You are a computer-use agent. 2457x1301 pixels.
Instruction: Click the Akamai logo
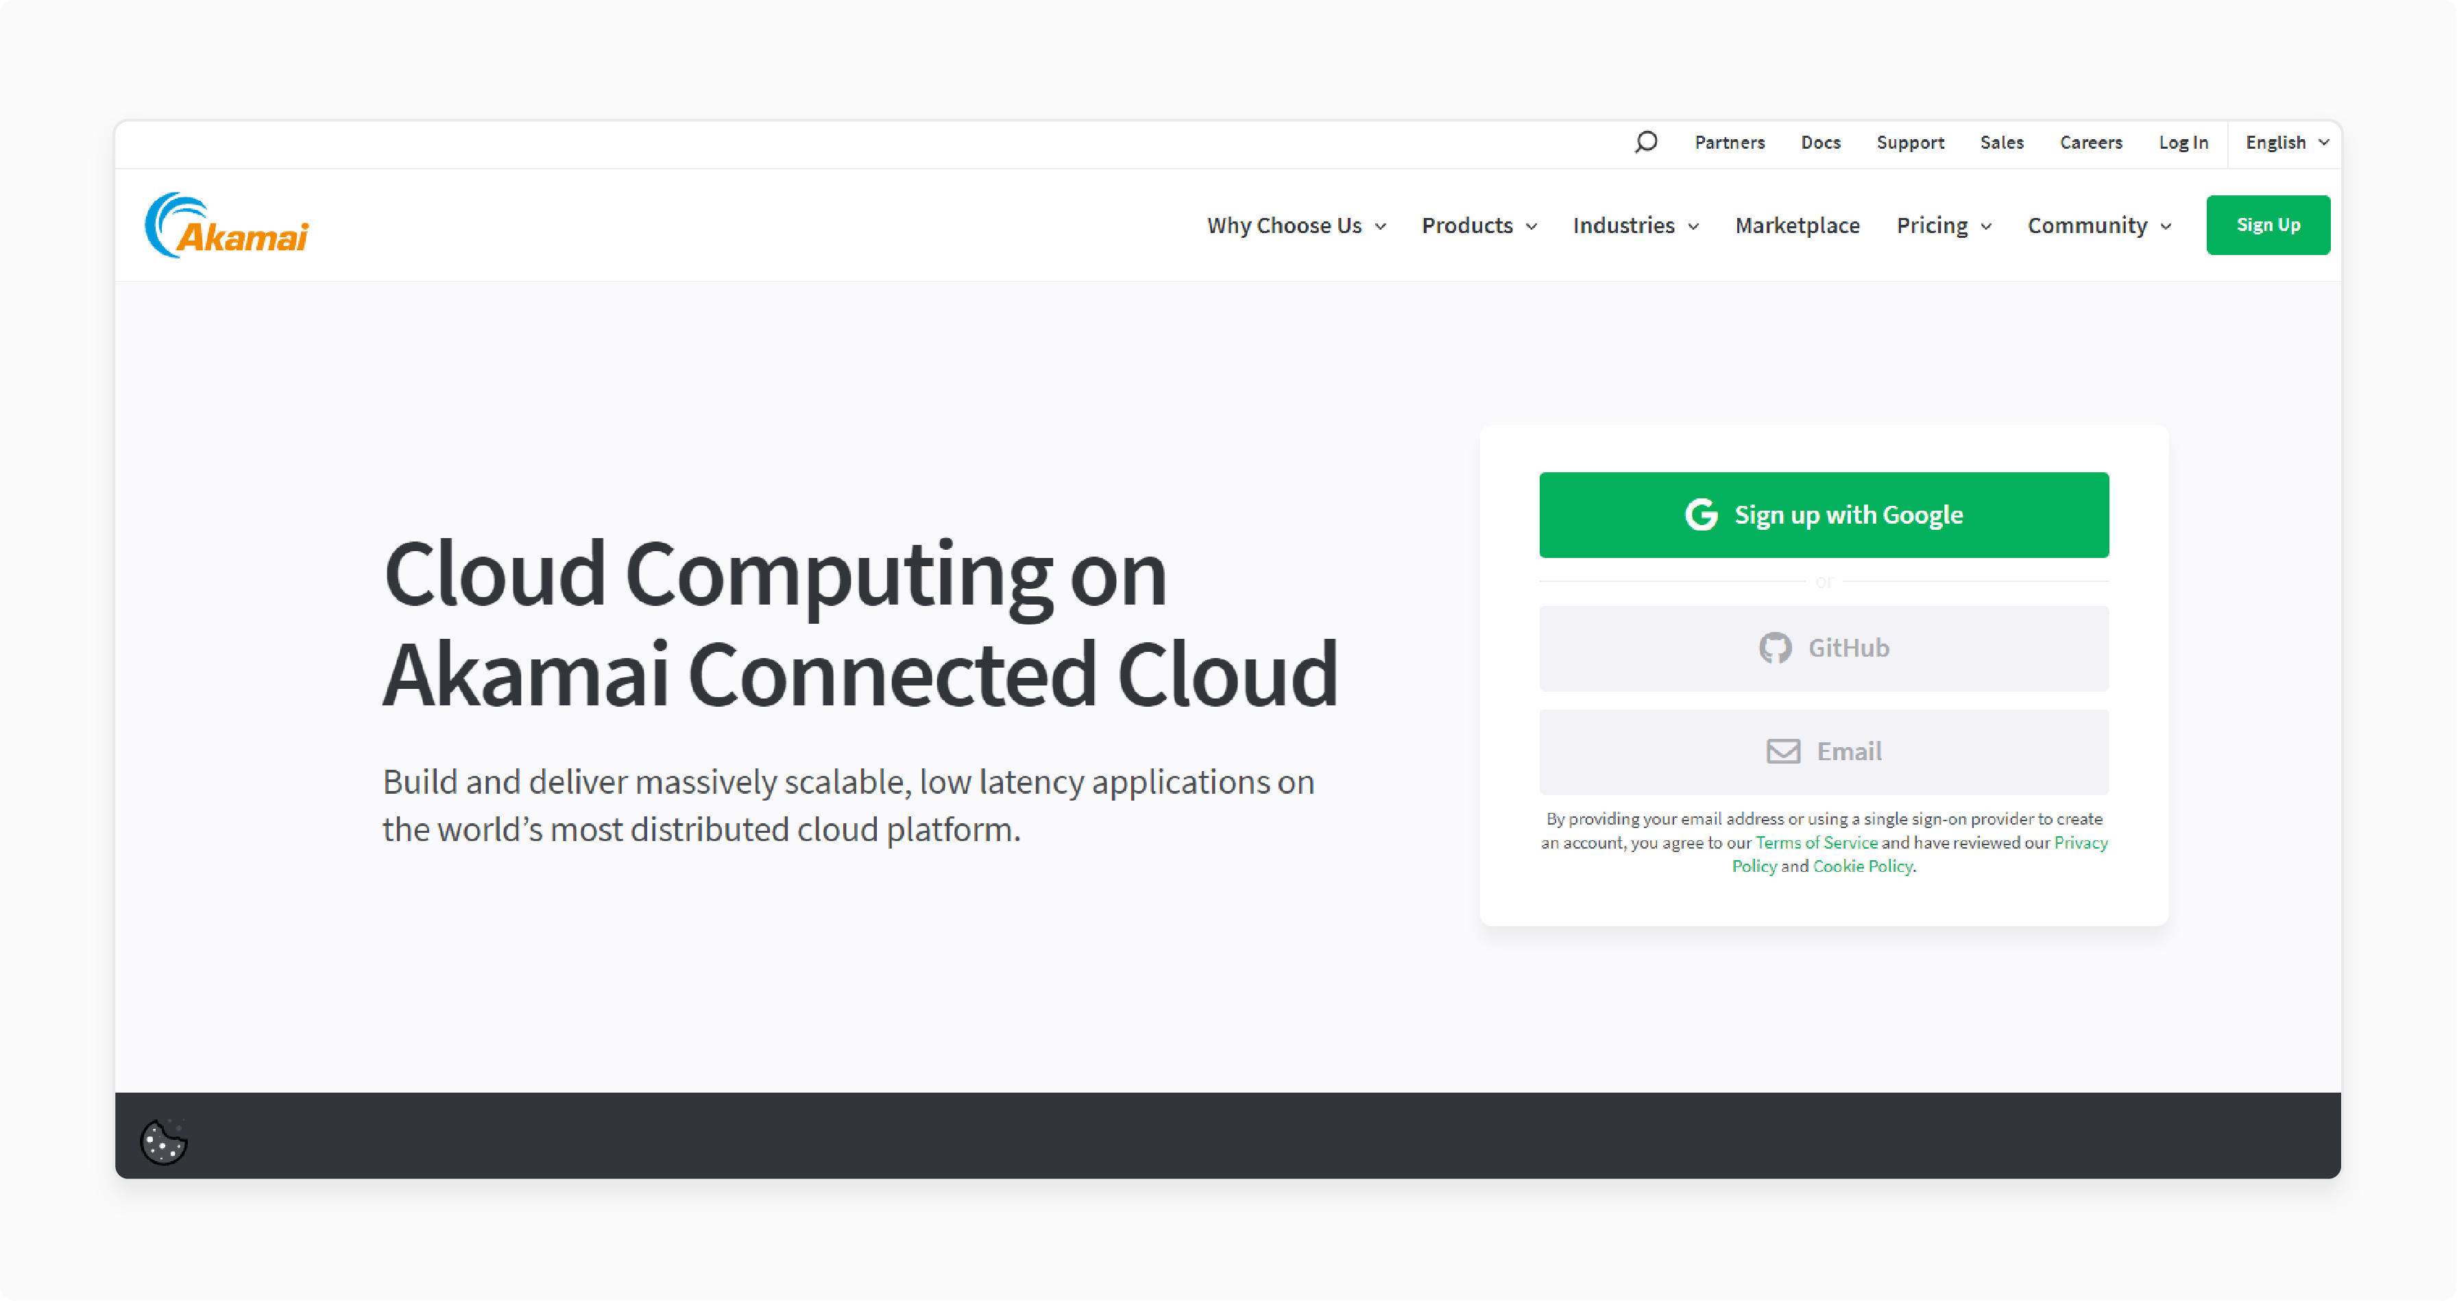227,225
